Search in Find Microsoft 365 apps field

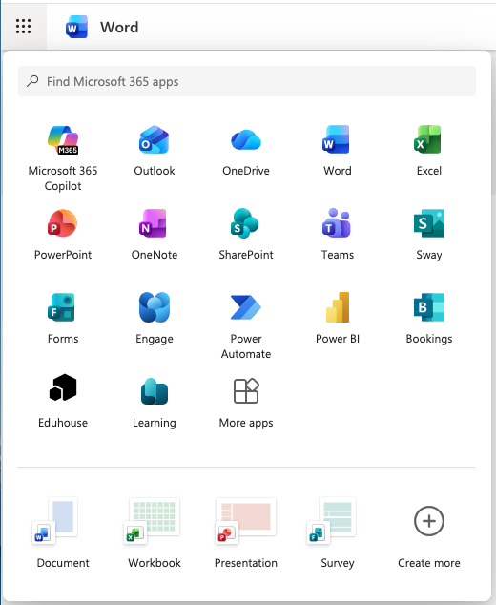pyautogui.click(x=247, y=81)
